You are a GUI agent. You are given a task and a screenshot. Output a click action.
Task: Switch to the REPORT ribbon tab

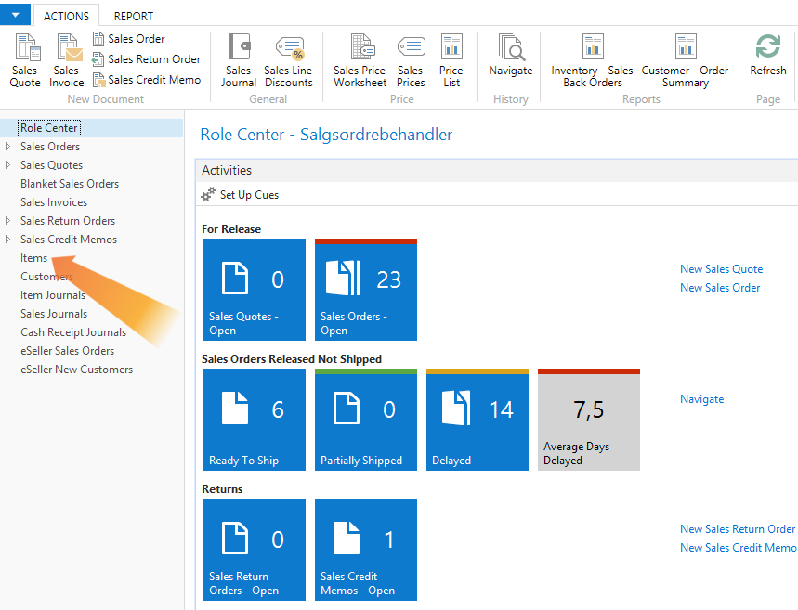pyautogui.click(x=134, y=17)
